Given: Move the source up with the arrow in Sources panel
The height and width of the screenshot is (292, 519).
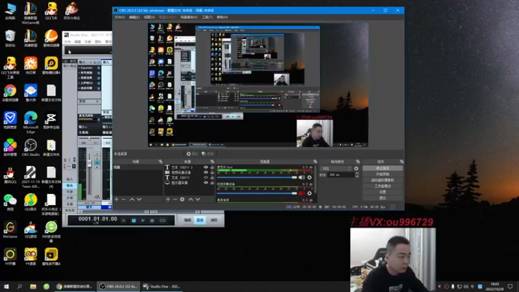Looking at the screenshot, I should (191, 199).
